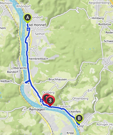Screen dimensions: 113x135
Task: Click the Rottbitze place label
Action: tap(105, 24)
